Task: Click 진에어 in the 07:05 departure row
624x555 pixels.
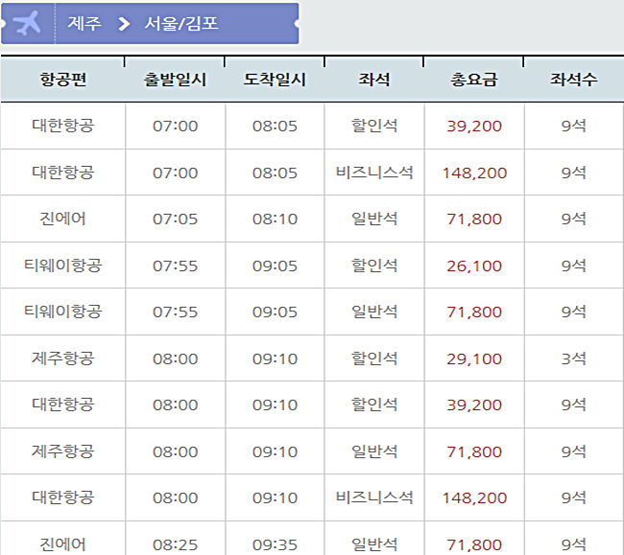Action: [x=62, y=219]
